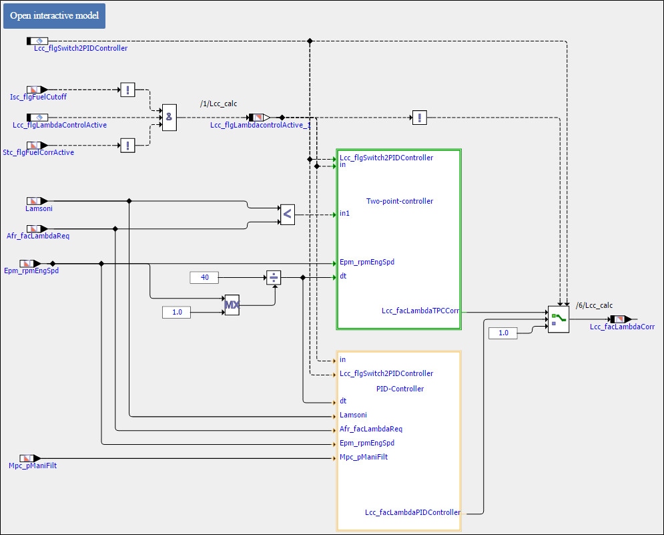The image size is (664, 535).
Task: Select the NOT block after Stc_flgFuelCorrActive
Action: click(x=127, y=145)
